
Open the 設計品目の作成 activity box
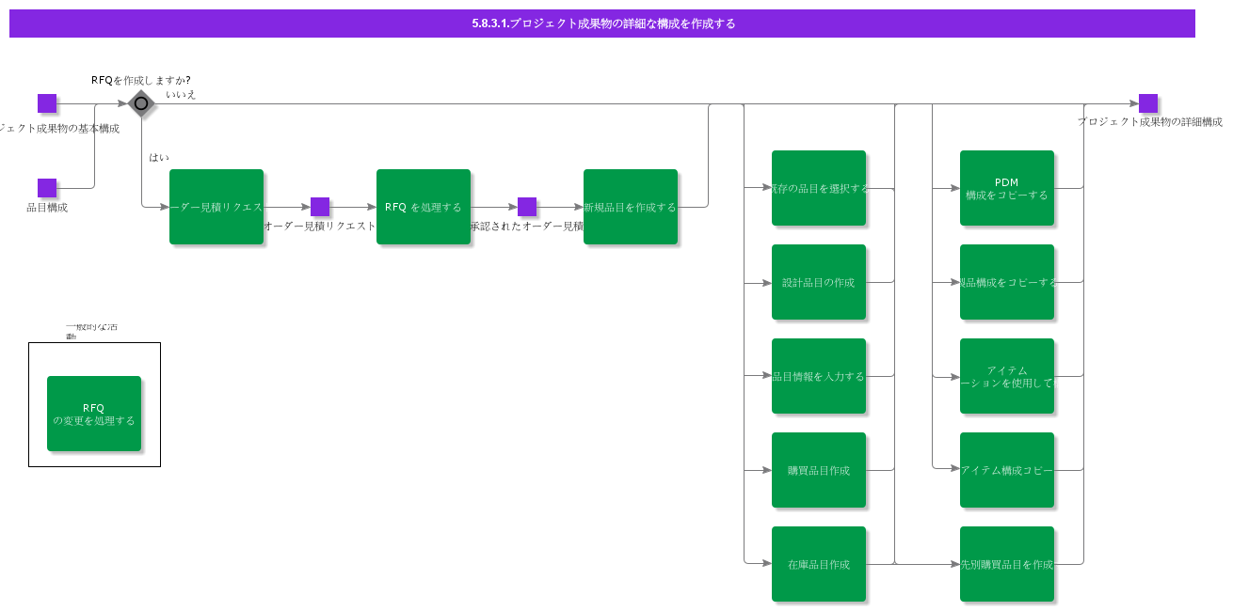819,282
